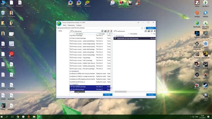Select the TS4 Princess nursery - castle bridge row

90,44
